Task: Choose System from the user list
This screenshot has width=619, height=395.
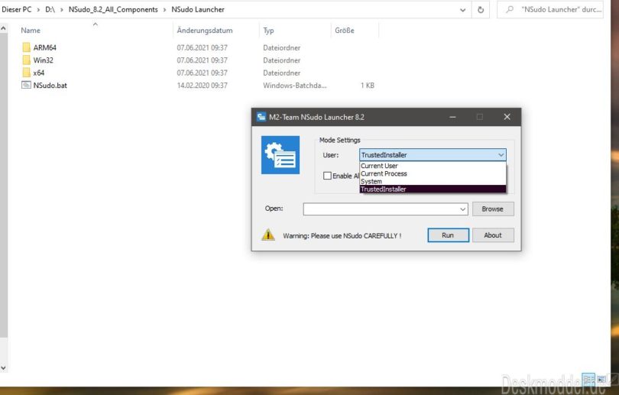Action: pyautogui.click(x=371, y=182)
